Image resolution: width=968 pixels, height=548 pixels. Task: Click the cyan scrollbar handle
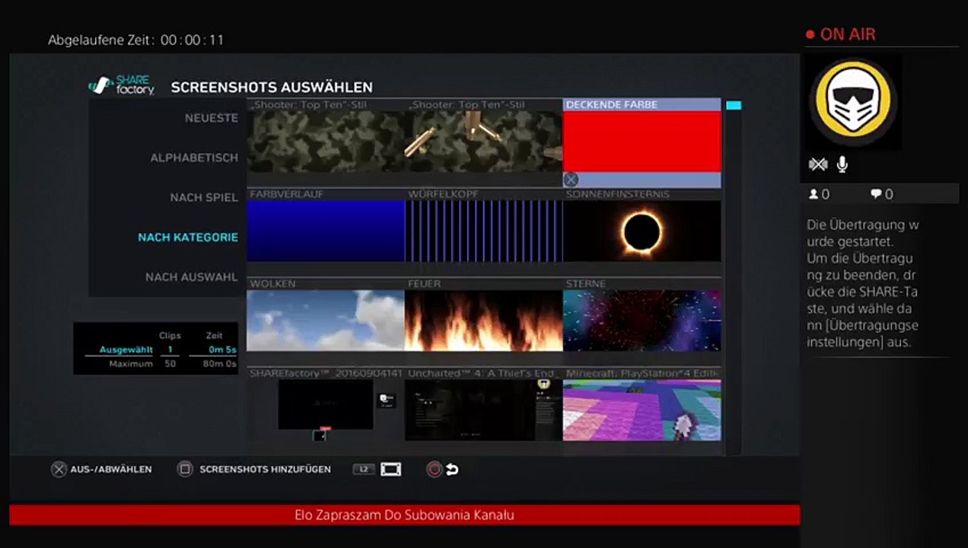tap(733, 106)
